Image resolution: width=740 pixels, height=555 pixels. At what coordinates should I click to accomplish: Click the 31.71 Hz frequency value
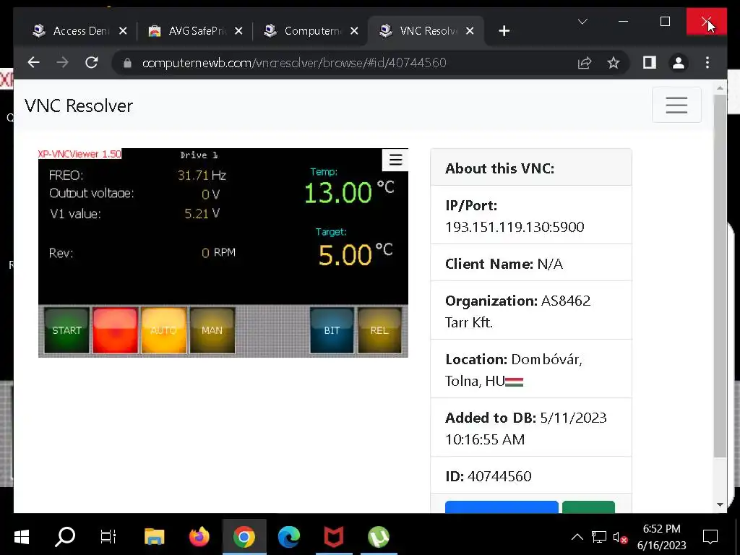pos(202,176)
